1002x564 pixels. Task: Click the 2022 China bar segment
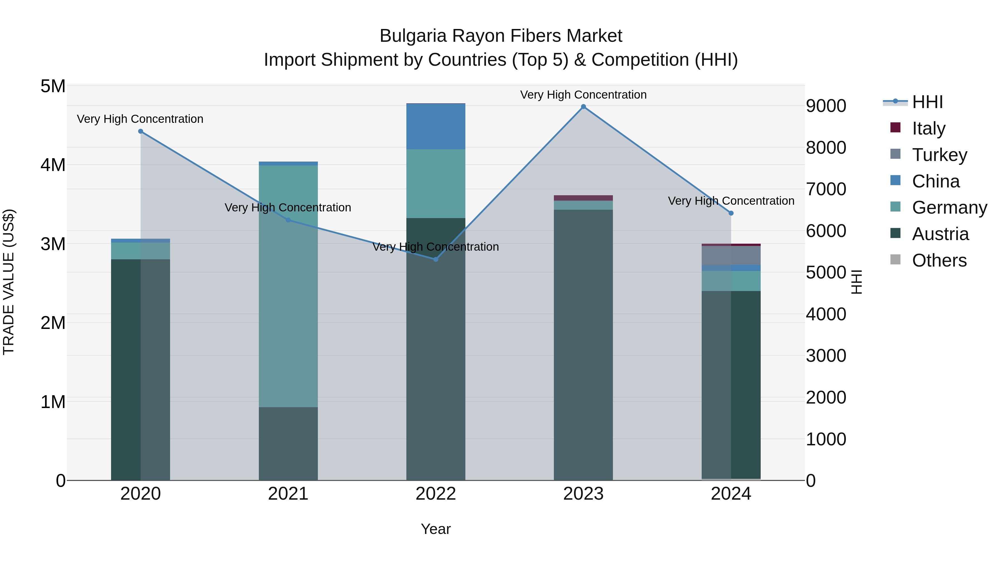[436, 126]
